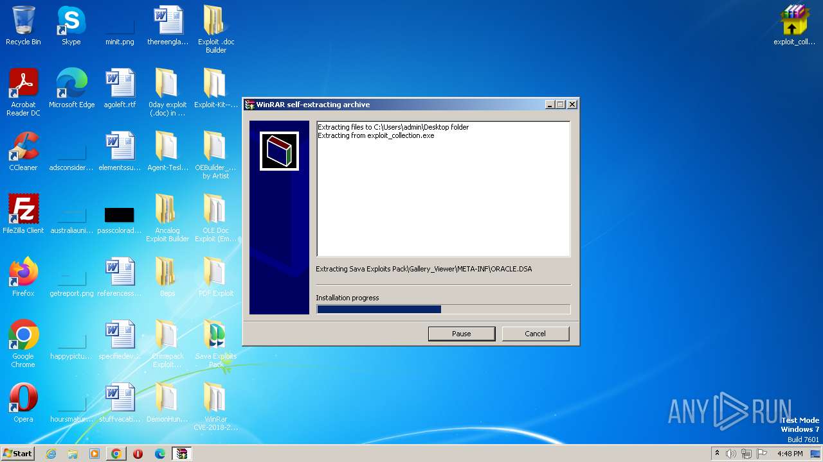Launch Skype from the desktop

(71, 26)
